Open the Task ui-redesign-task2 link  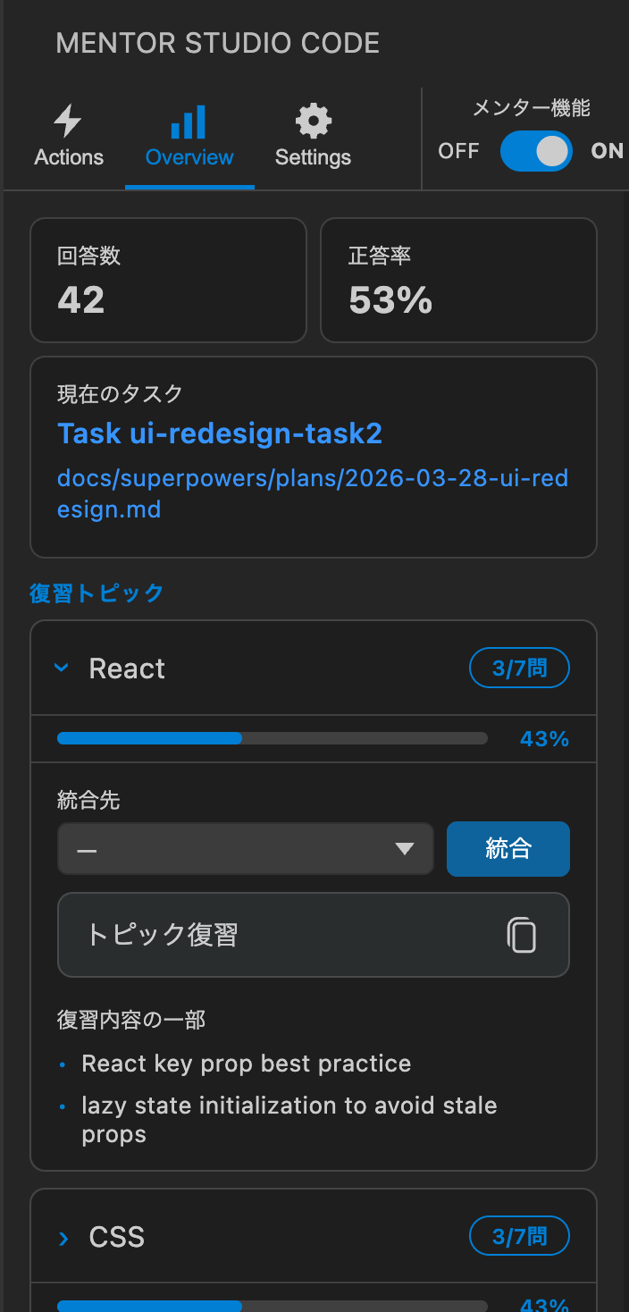pos(220,433)
